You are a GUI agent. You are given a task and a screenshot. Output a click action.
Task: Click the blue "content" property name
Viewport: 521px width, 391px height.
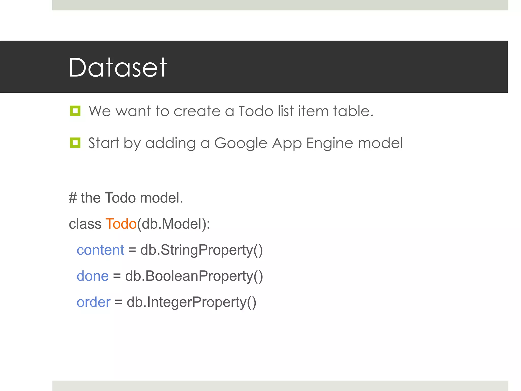tap(100, 250)
